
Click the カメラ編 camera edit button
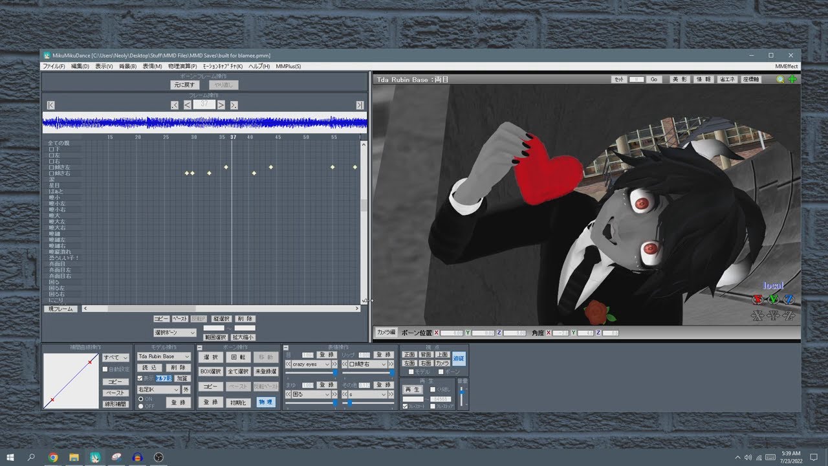click(386, 332)
